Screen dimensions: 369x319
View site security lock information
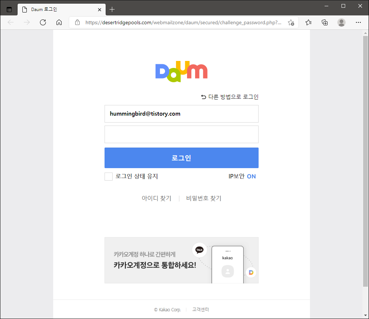77,22
